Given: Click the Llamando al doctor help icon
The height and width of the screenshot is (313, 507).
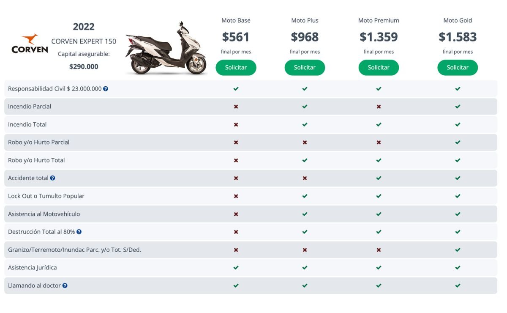Looking at the screenshot, I should coord(65,286).
